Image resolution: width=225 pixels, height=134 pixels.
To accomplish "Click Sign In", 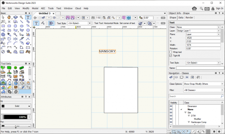I will click(220, 8).
